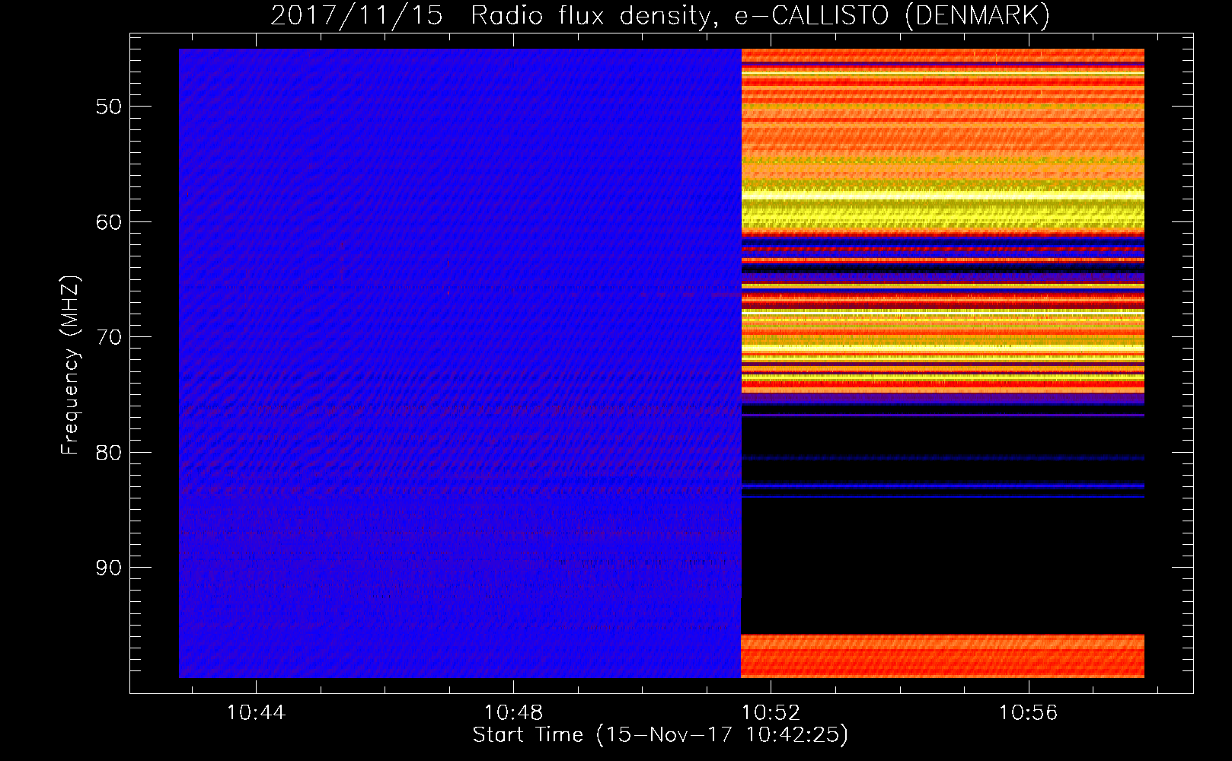The width and height of the screenshot is (1232, 761).
Task: Click the plot title '2017/11/15 Radio flux density, e-CALLISTO (DENMARK)'
Action: point(660,16)
